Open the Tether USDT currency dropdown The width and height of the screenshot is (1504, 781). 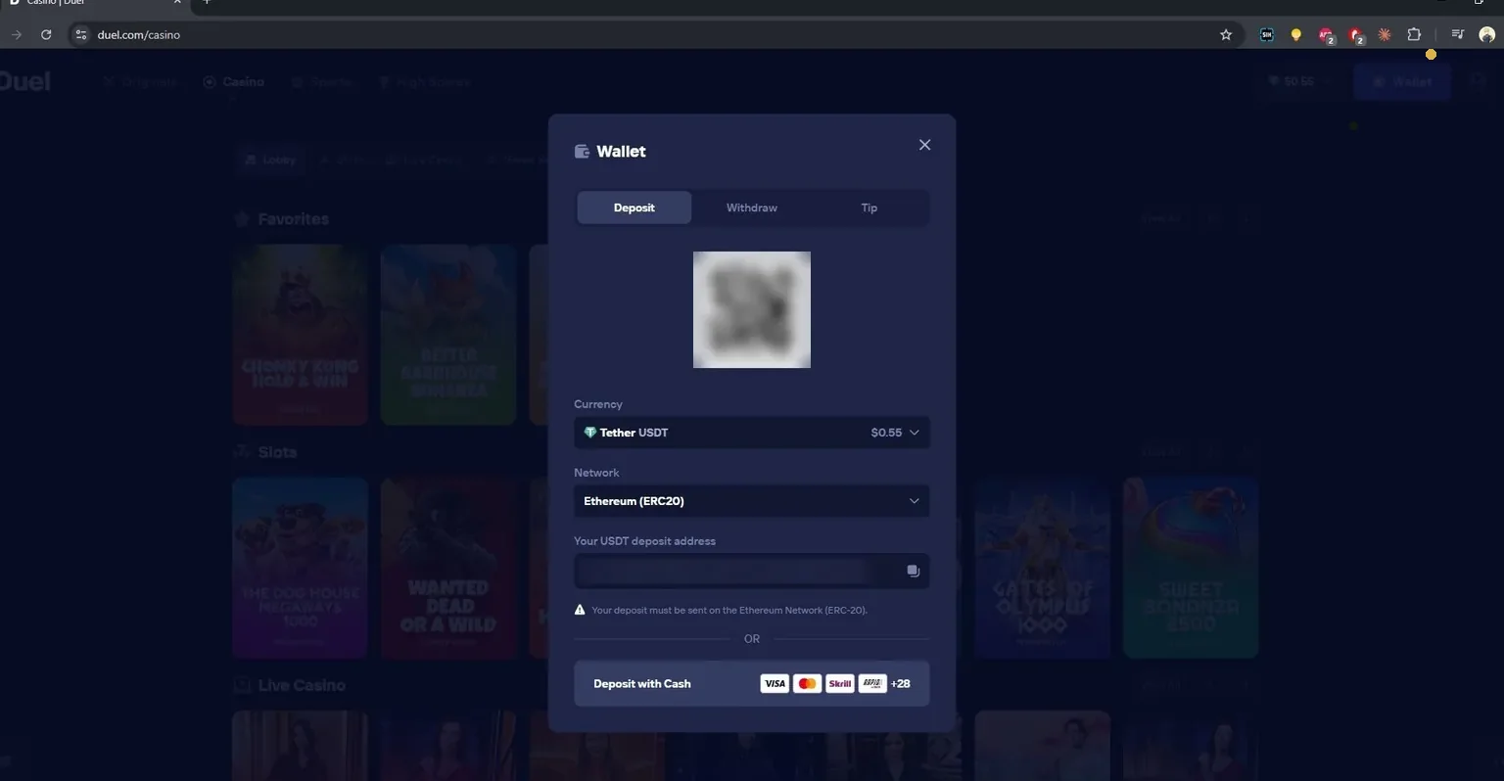tap(752, 433)
